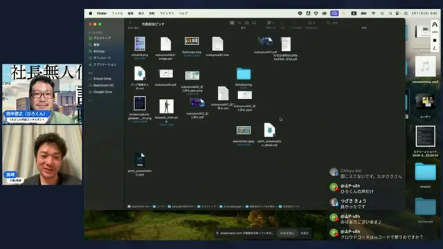This screenshot has width=443, height=249.
Task: Click Macintosh HD in path bar
Action: tap(138, 207)
